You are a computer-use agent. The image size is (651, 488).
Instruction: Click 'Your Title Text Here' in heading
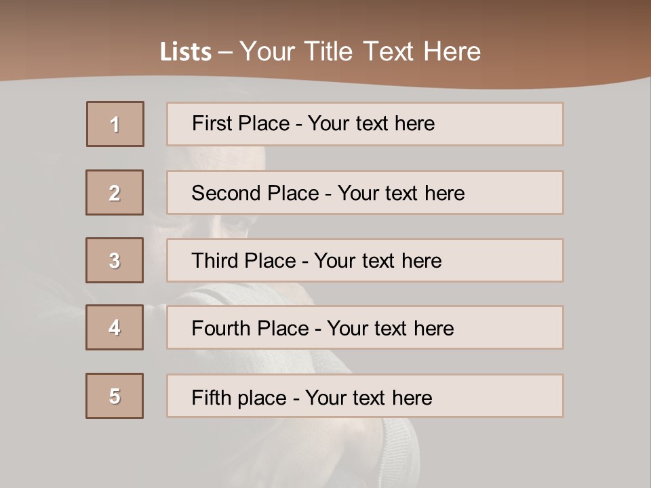pyautogui.click(x=360, y=52)
